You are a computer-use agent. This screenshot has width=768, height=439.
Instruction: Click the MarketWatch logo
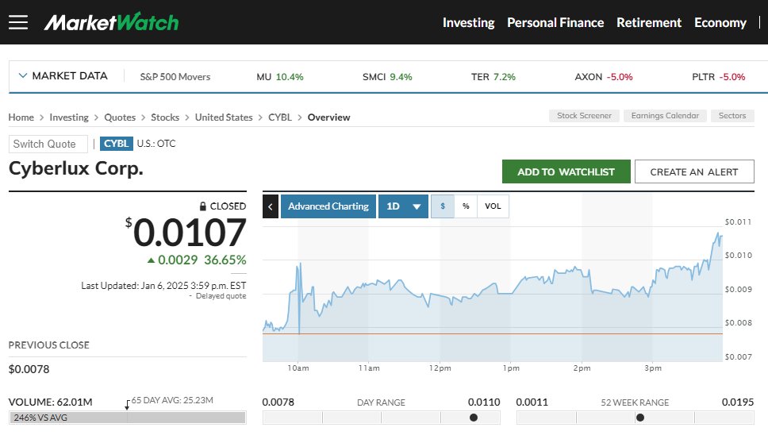[x=112, y=22]
